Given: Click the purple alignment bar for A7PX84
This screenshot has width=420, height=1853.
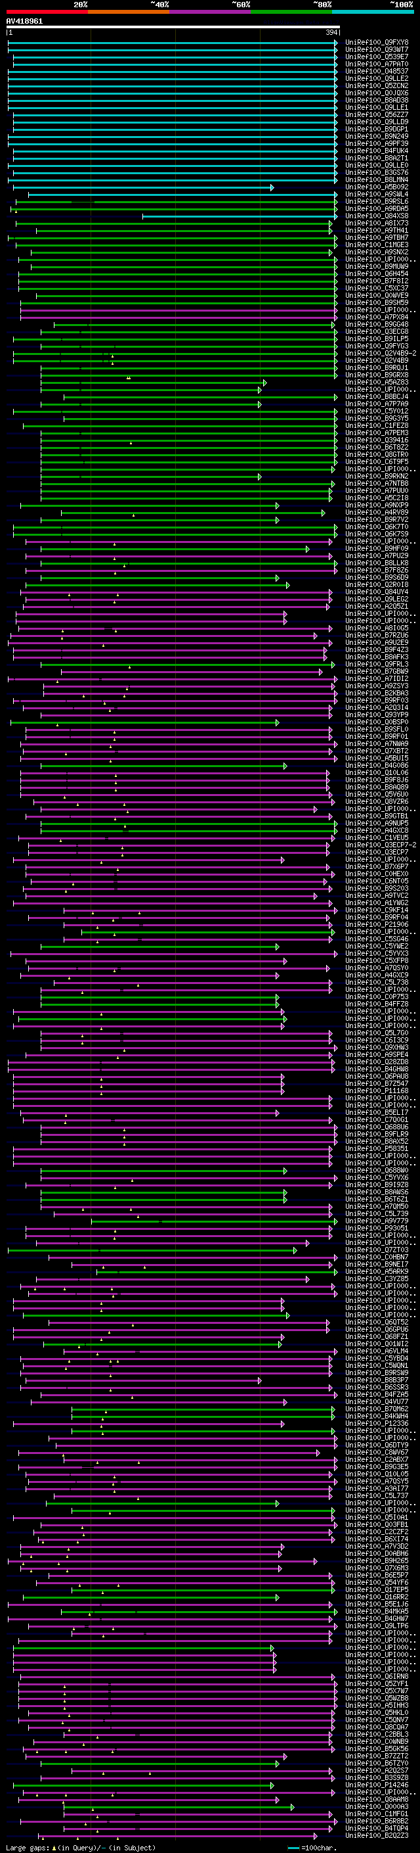Looking at the screenshot, I should point(178,317).
